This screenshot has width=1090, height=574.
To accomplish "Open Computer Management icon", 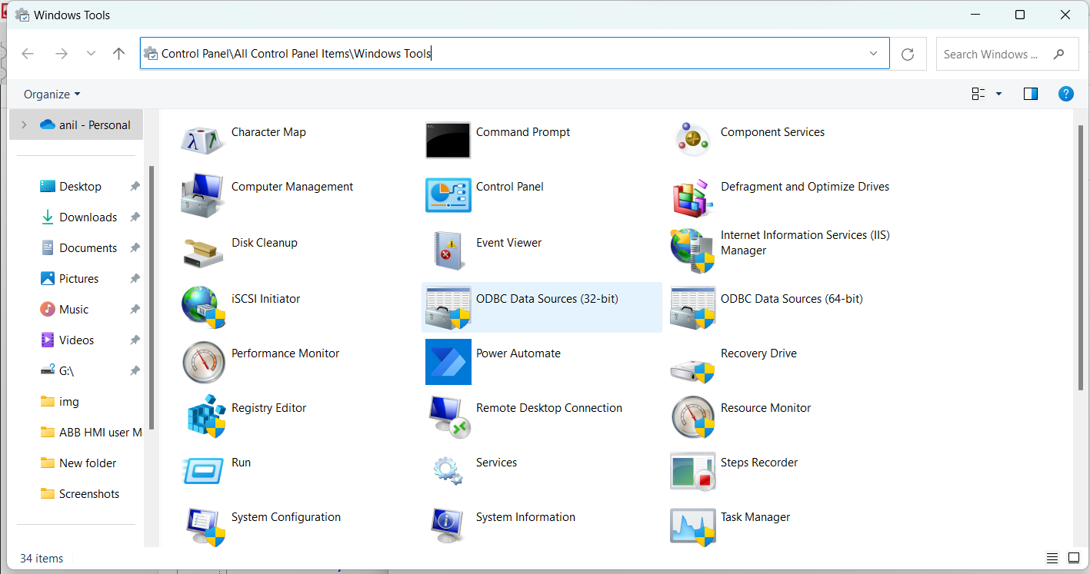I will coord(203,195).
